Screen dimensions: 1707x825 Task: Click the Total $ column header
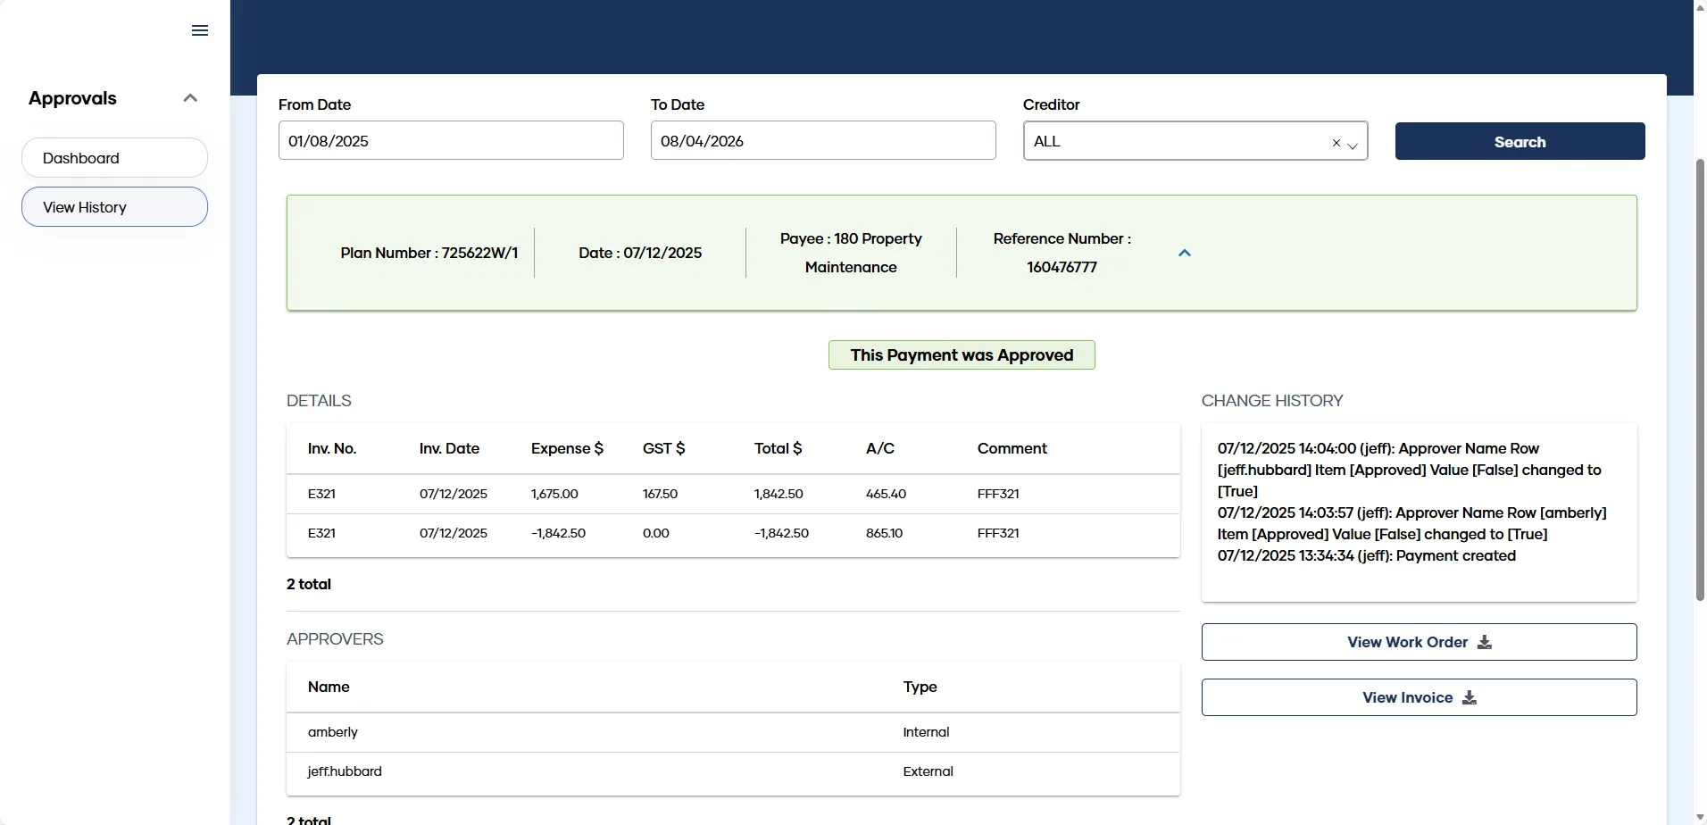click(x=778, y=448)
